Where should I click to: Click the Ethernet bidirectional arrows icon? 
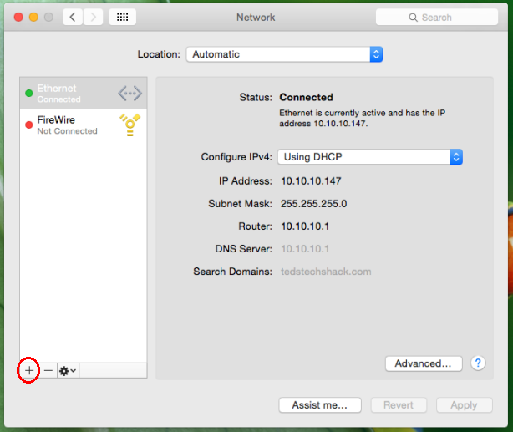130,94
